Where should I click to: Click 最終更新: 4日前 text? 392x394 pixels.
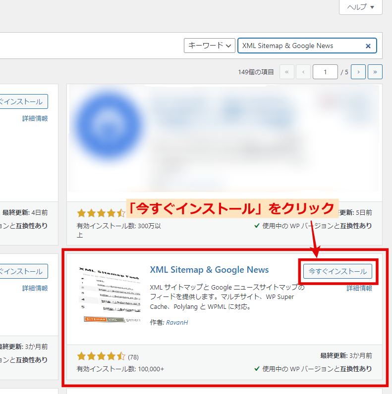(x=25, y=212)
